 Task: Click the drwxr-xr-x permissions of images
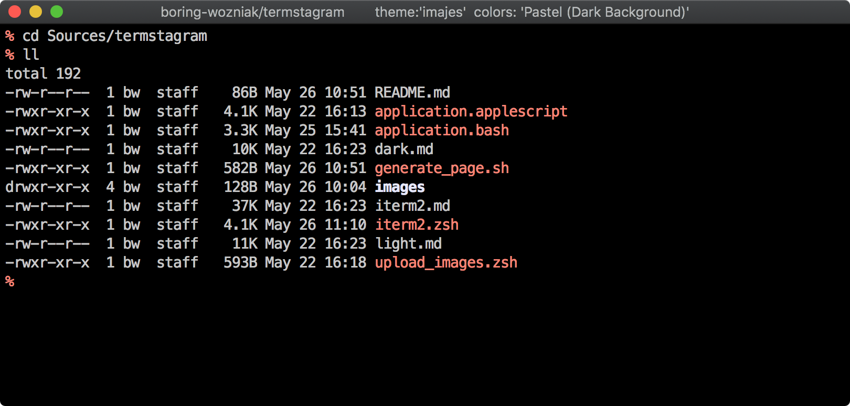pos(47,187)
